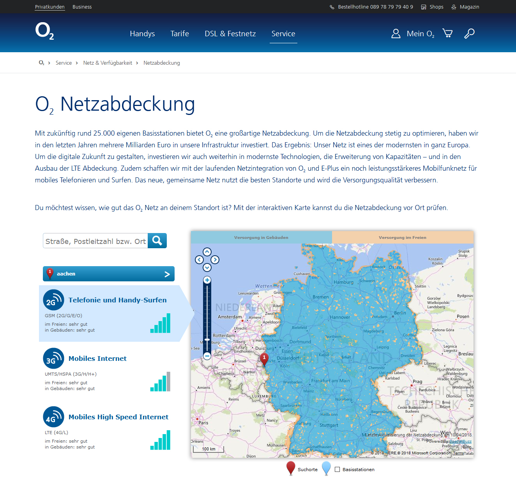This screenshot has width=516, height=491.
Task: Submit the address search with magnifier button
Action: pos(157,241)
